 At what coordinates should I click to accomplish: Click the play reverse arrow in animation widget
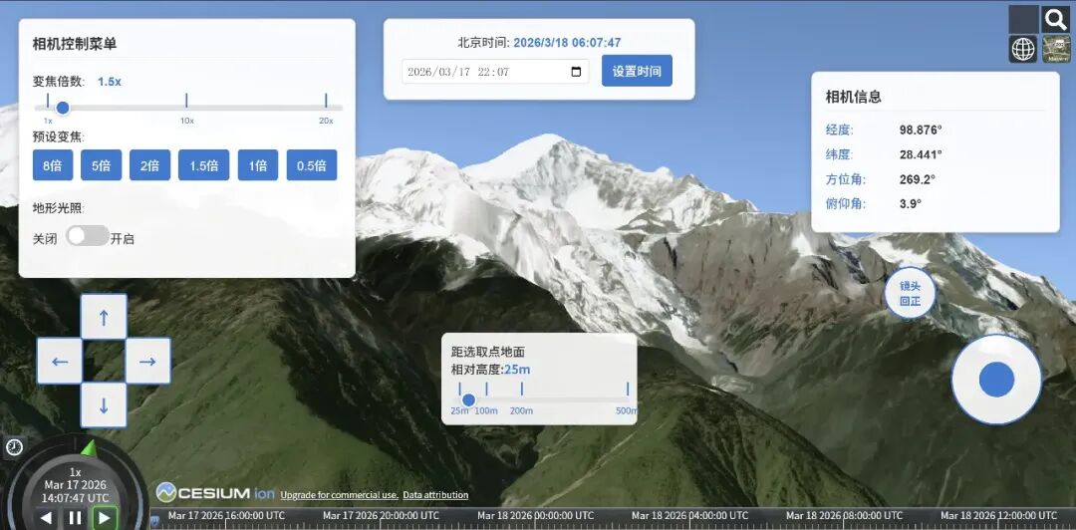click(x=46, y=518)
